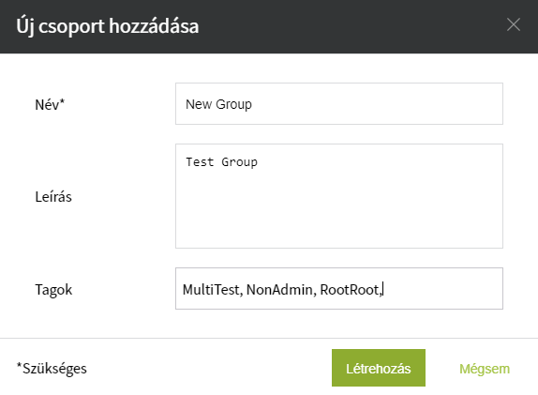Click empty space below the Test Group text
538x395 pixels.
point(339,209)
